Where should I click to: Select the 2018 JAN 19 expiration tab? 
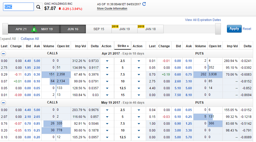125,29
